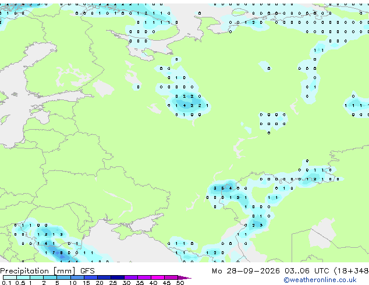Pick the 20–25 mm dark blue legend swatch

pyautogui.click(x=104, y=277)
